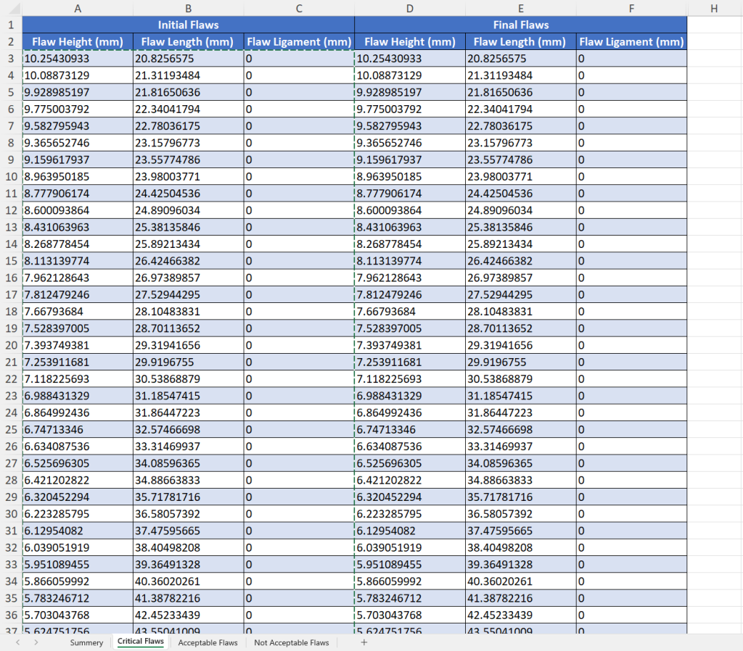The height and width of the screenshot is (651, 743).
Task: Select initial Flaw Height (mm) header in column A
Action: click(x=78, y=42)
